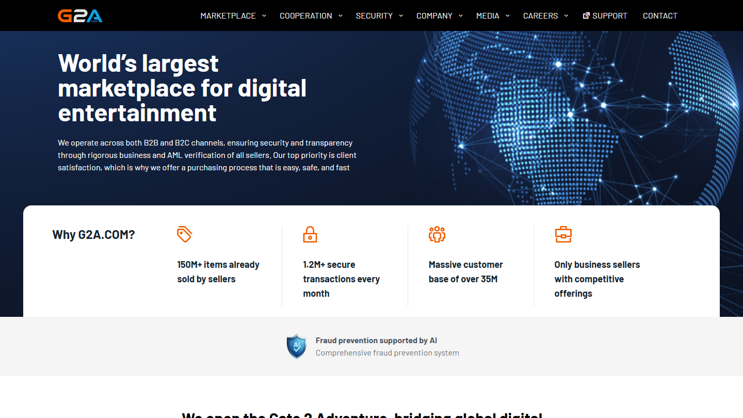Click "Fraud prevention supported by AI" title
743x418 pixels.
[376, 341]
